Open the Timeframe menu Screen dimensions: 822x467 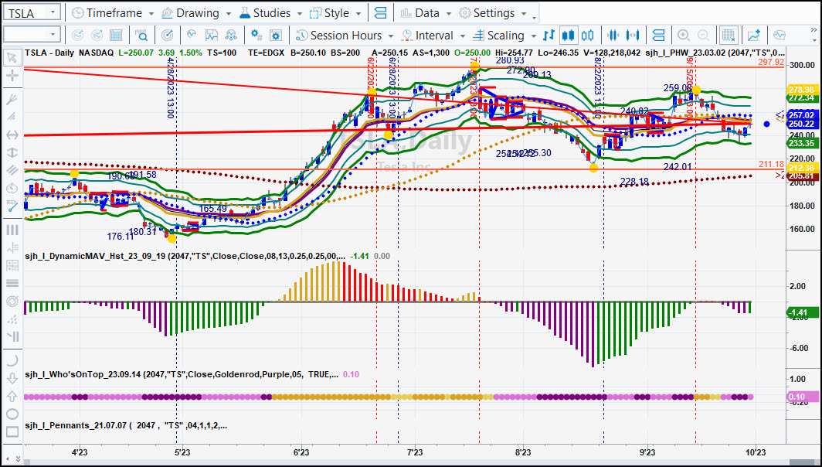pyautogui.click(x=112, y=13)
